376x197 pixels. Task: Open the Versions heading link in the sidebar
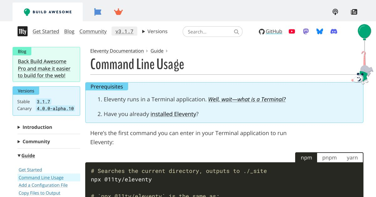26,91
